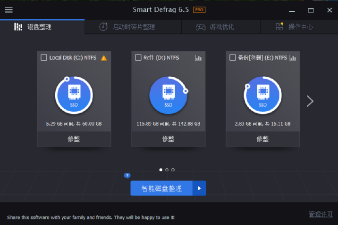Click the boot time defrag clock icon
Image resolution: width=338 pixels, height=225 pixels.
pos(103,27)
